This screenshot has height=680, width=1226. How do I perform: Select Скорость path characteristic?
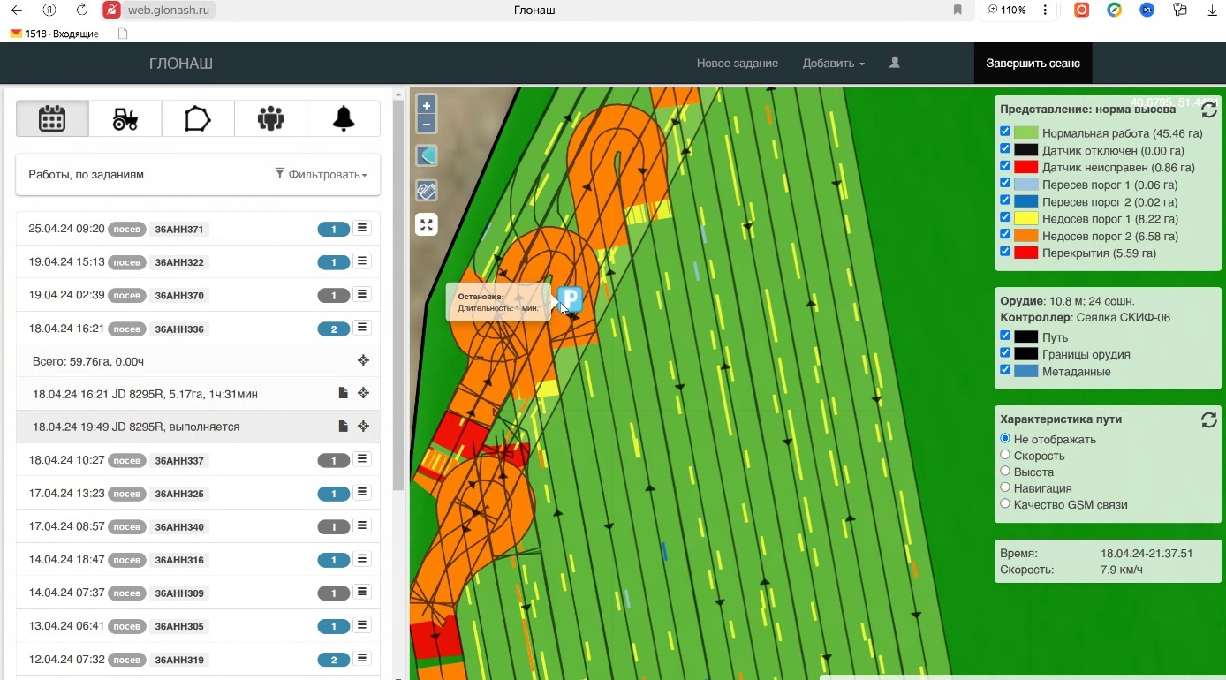pos(1005,455)
